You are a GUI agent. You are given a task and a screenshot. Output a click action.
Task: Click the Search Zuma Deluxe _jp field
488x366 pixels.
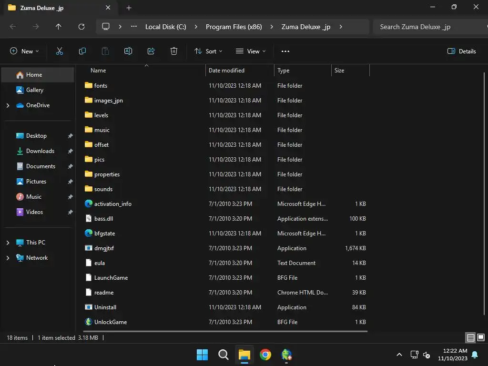click(x=429, y=27)
